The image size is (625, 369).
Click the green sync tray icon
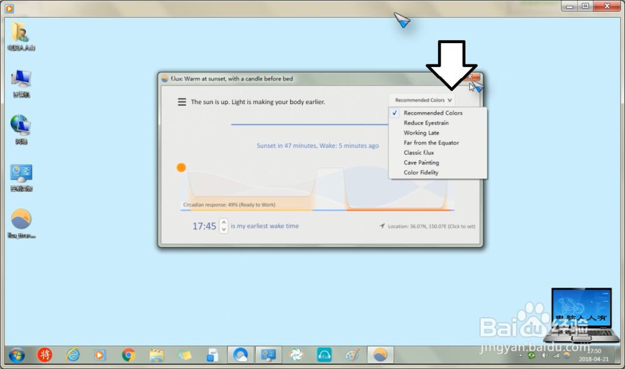[532, 355]
